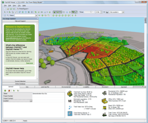Viewport: 148px width, 123px height.
Task: Open the Views combo box dropdown
Action: pyautogui.click(x=36, y=15)
